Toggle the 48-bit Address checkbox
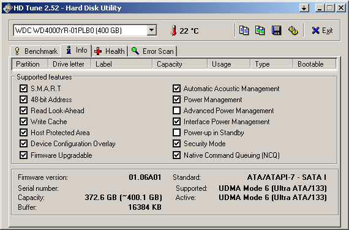The height and width of the screenshot is (230, 349). click(24, 100)
